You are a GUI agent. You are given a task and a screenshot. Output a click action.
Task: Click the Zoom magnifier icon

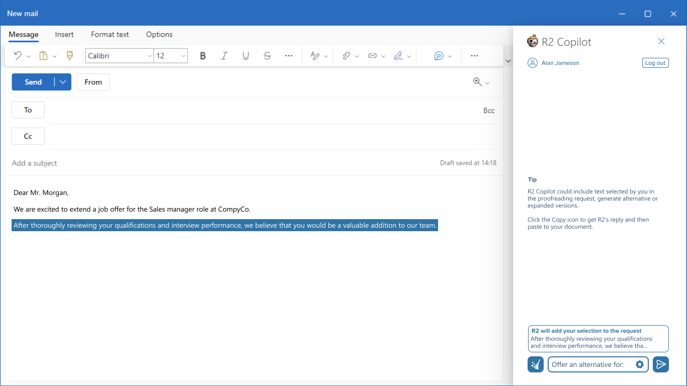pos(477,82)
